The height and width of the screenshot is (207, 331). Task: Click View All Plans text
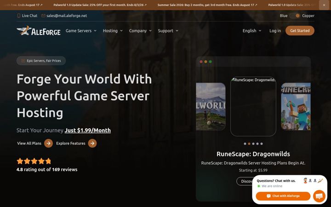pos(29,143)
